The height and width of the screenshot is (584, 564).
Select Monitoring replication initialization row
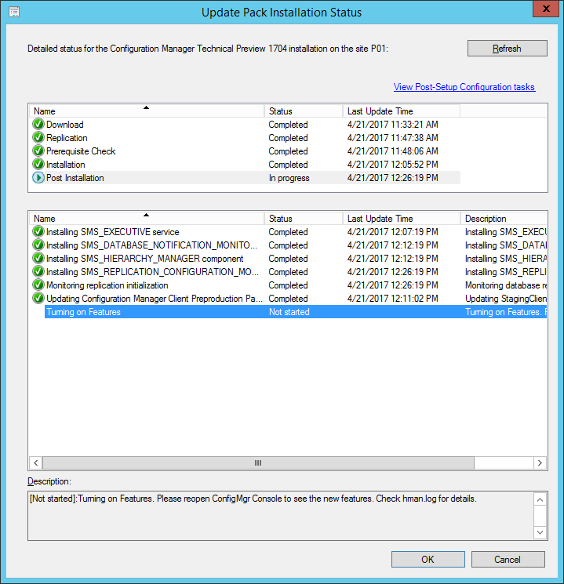pos(288,285)
